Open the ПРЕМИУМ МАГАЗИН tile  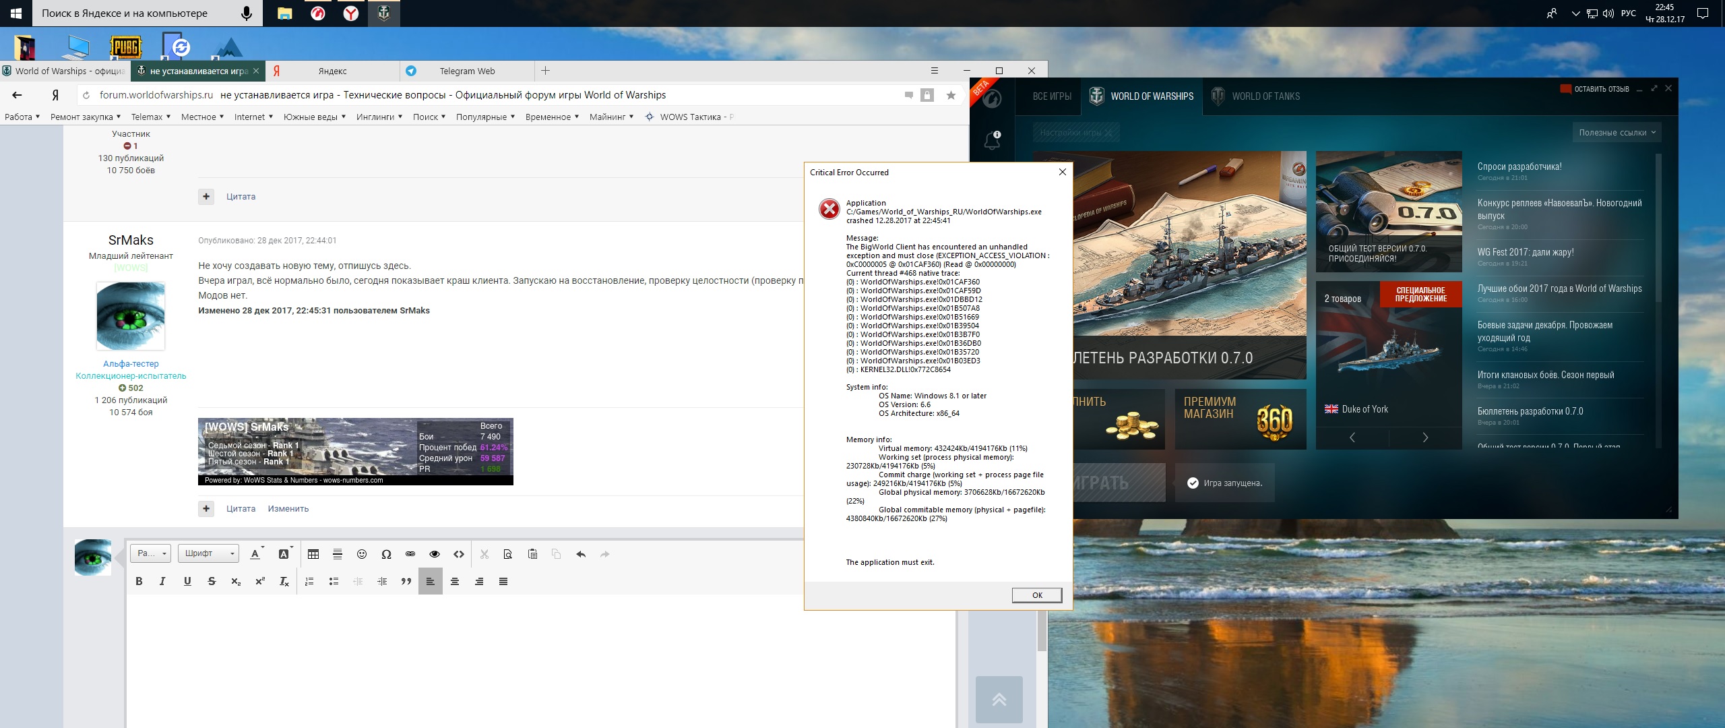click(x=1240, y=419)
